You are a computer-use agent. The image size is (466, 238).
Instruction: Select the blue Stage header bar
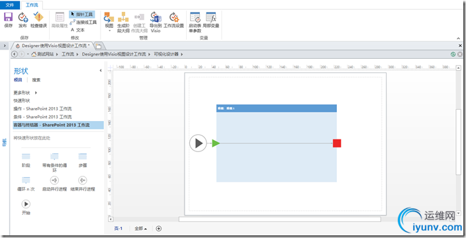[x=277, y=108]
